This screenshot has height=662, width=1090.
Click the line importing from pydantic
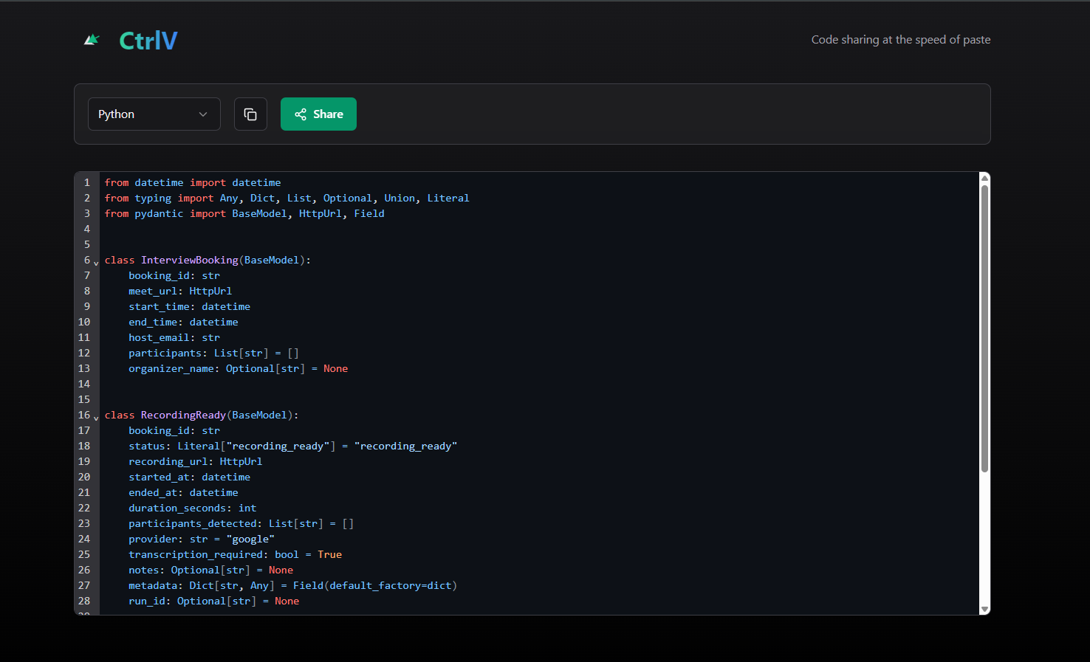(244, 213)
